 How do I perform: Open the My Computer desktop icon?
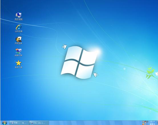click(19, 16)
